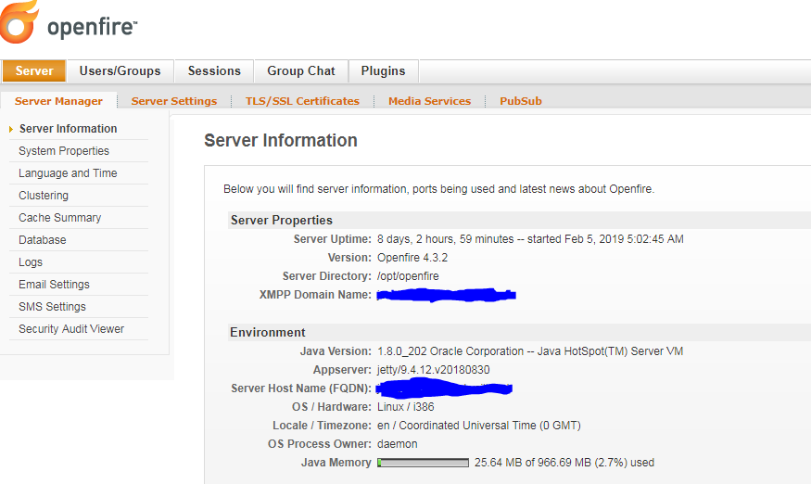Open Language and Time settings
This screenshot has width=811, height=484.
point(68,172)
